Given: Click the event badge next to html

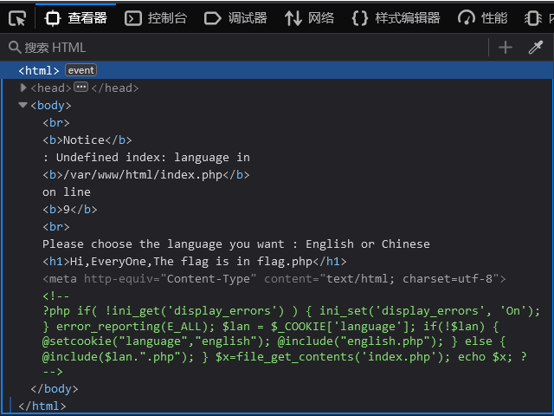Looking at the screenshot, I should click(x=81, y=70).
